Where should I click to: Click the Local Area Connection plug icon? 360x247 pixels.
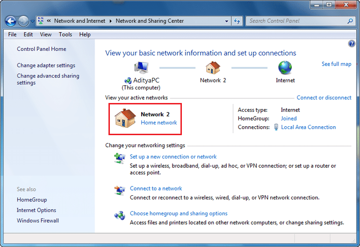pos(276,127)
